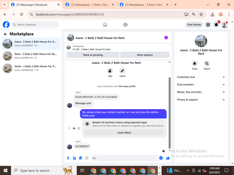Click More options button
234x175 pixels.
(145, 55)
